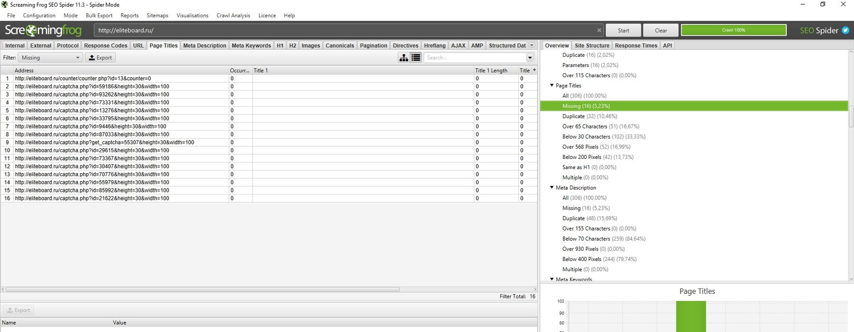This screenshot has height=332, width=854.
Task: Open the Response Times tab
Action: [x=636, y=45]
